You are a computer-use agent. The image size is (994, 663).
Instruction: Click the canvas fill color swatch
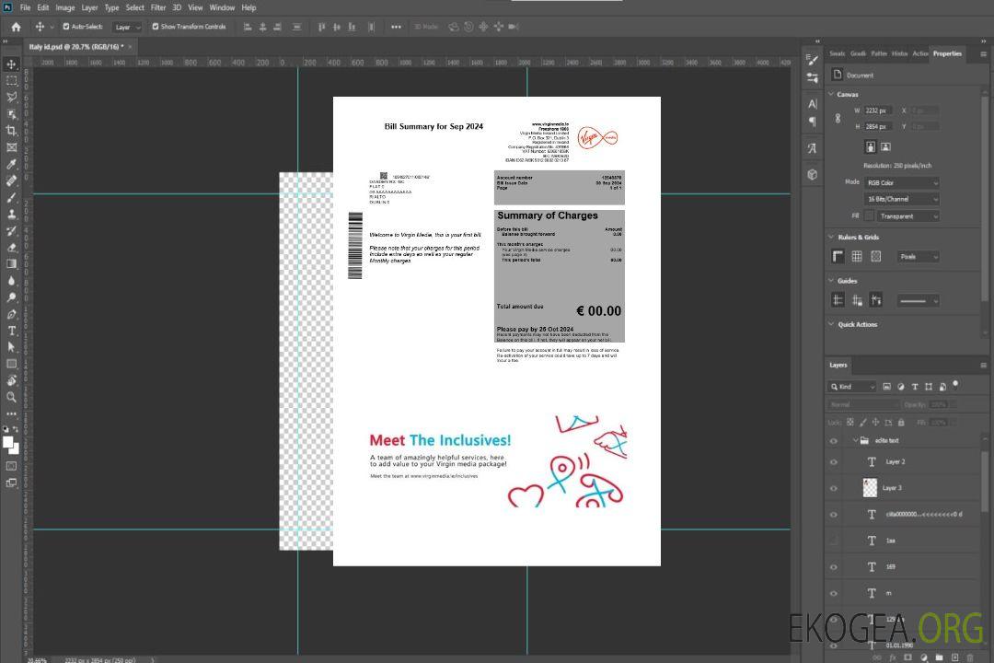click(869, 216)
